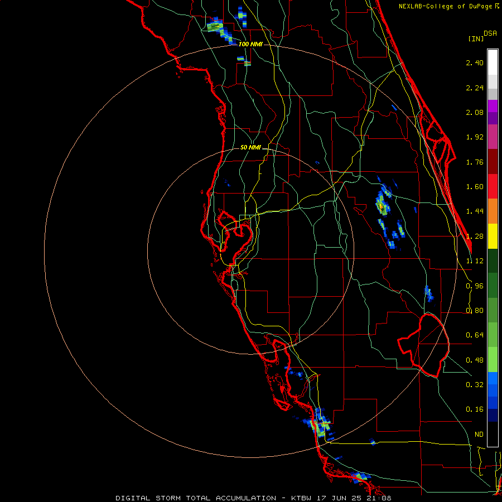Image resolution: width=502 pixels, height=502 pixels.
Task: Select the pink swatch beside 1.92
Action: [x=493, y=137]
